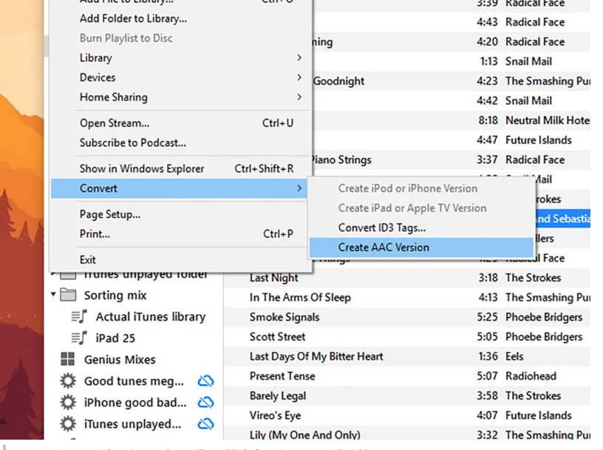Click the Convert submenu arrow
603x450 pixels.
[299, 188]
